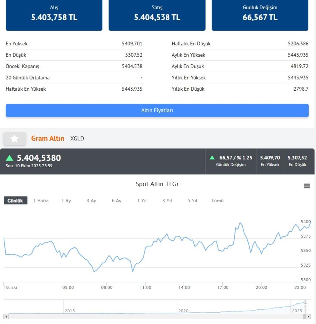View the 3 Yıl chart range
316x324 pixels.
167,201
